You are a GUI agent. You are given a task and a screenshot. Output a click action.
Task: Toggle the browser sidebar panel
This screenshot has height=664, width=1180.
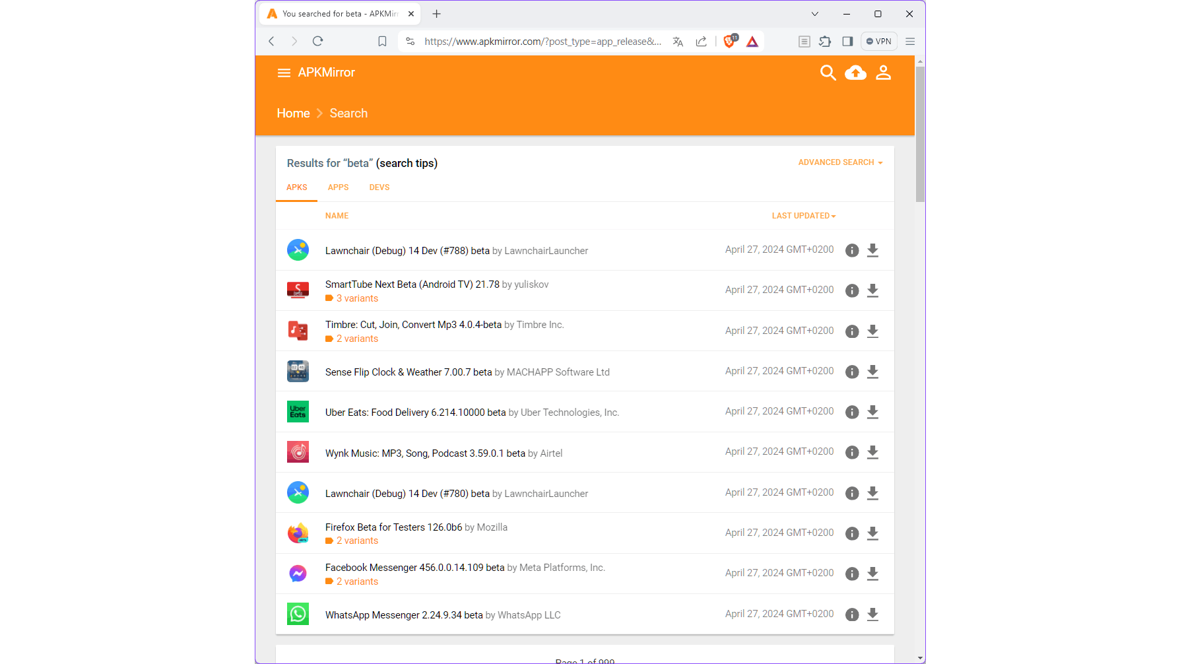(847, 42)
